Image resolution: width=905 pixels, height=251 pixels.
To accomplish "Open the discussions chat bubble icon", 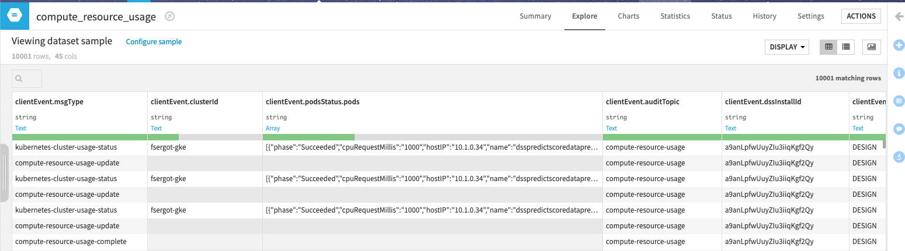I will click(x=899, y=128).
